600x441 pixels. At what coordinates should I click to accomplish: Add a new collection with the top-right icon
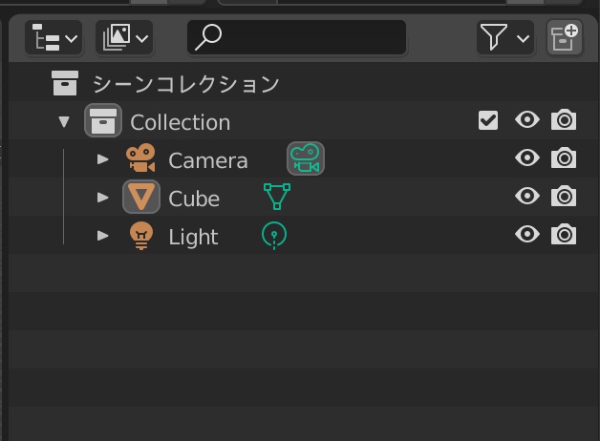[x=564, y=38]
